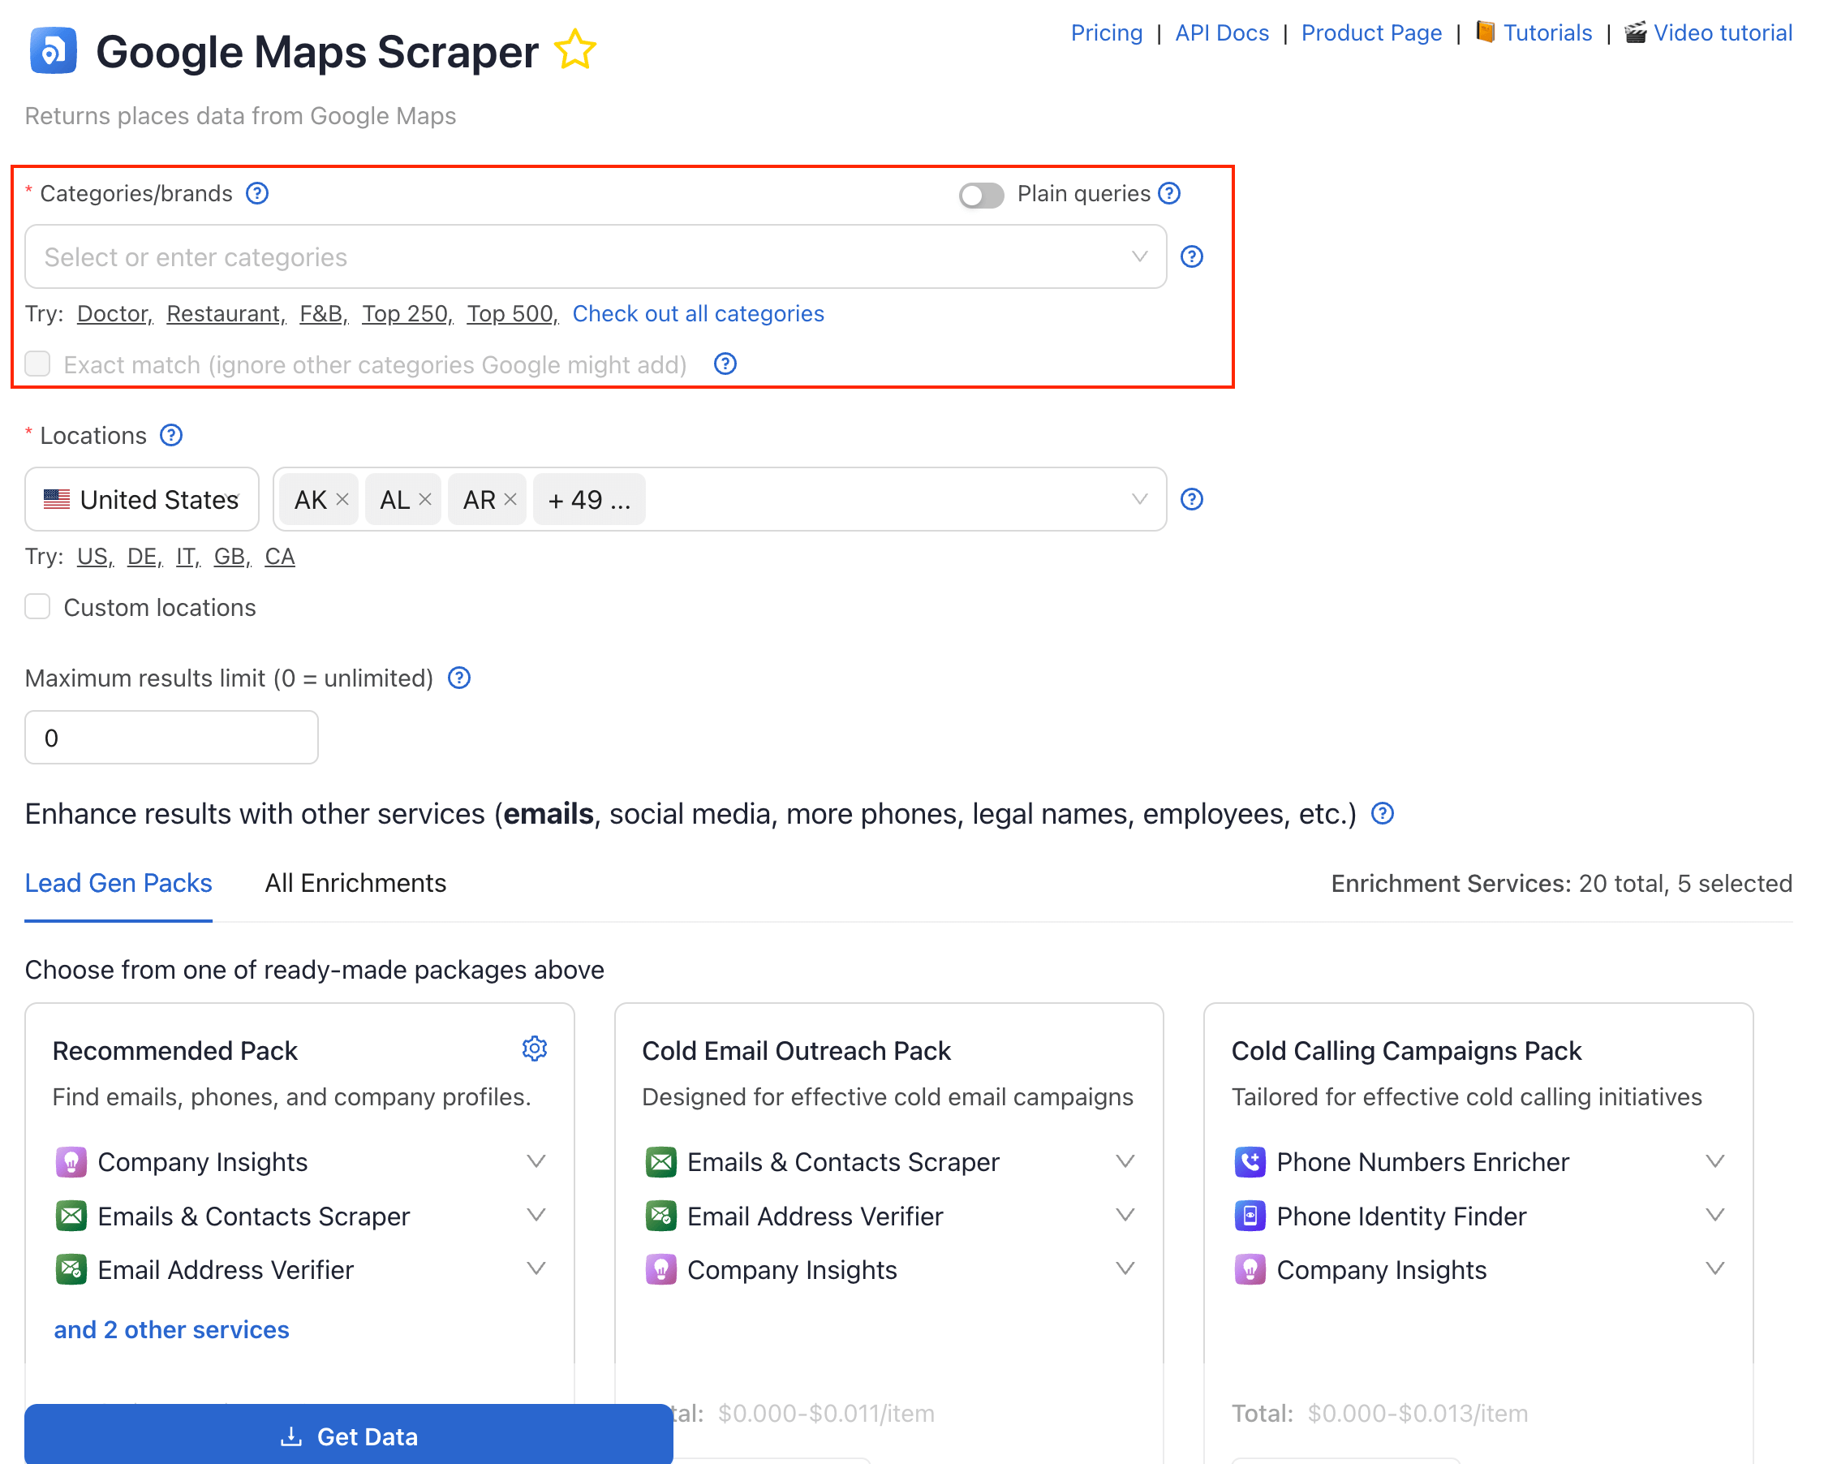Enable the Plain queries toggle
The image size is (1837, 1464).
[x=980, y=195]
